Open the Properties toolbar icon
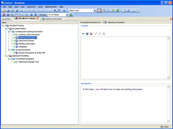 tap(112, 11)
